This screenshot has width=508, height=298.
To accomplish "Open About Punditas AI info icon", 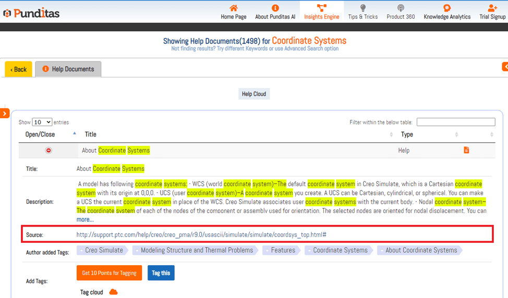I will pyautogui.click(x=275, y=8).
